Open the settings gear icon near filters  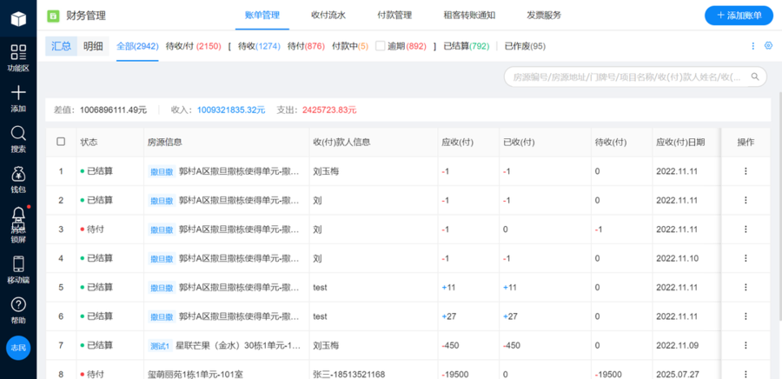pos(768,46)
